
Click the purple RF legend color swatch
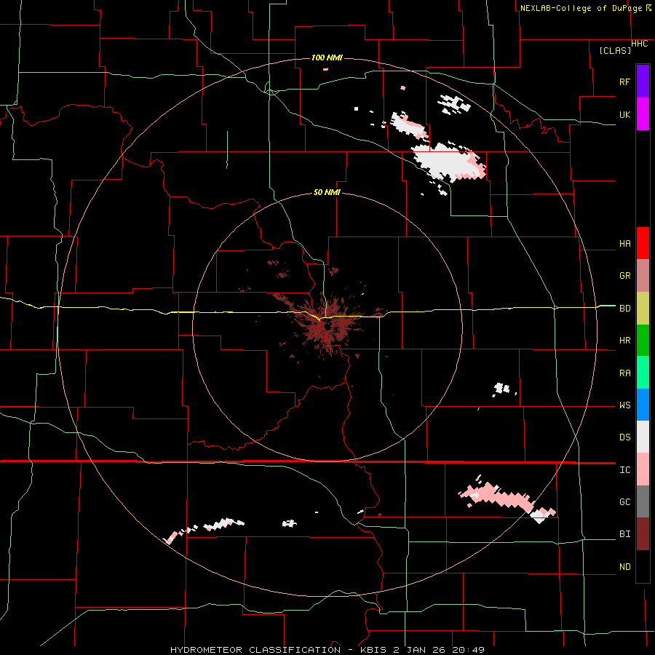coord(643,81)
